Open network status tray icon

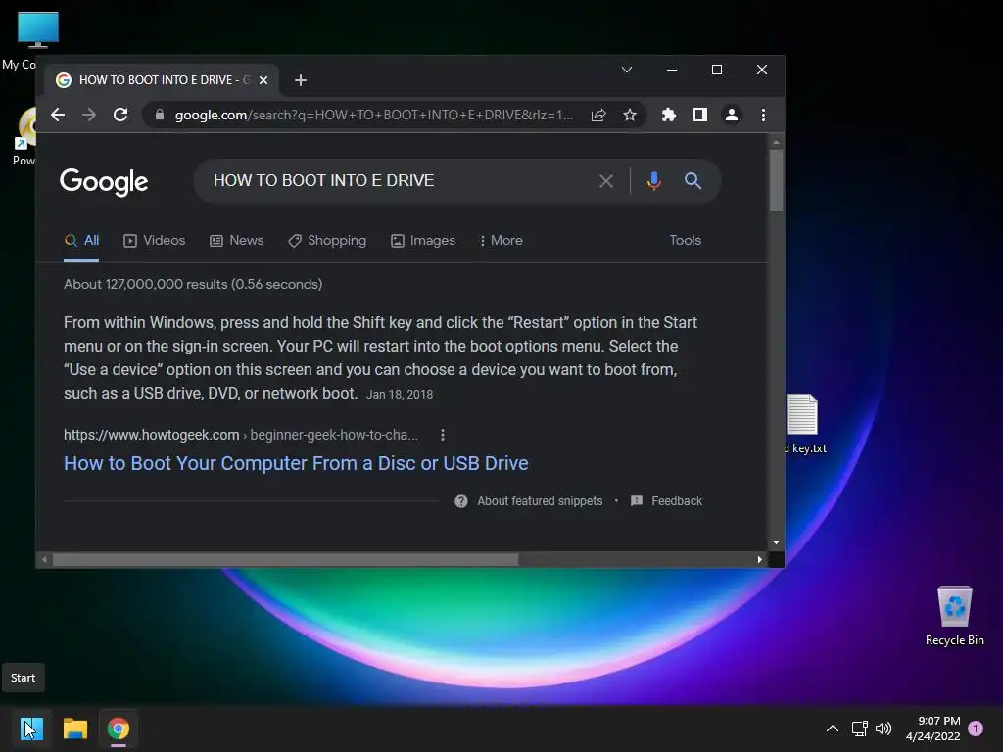(x=859, y=728)
